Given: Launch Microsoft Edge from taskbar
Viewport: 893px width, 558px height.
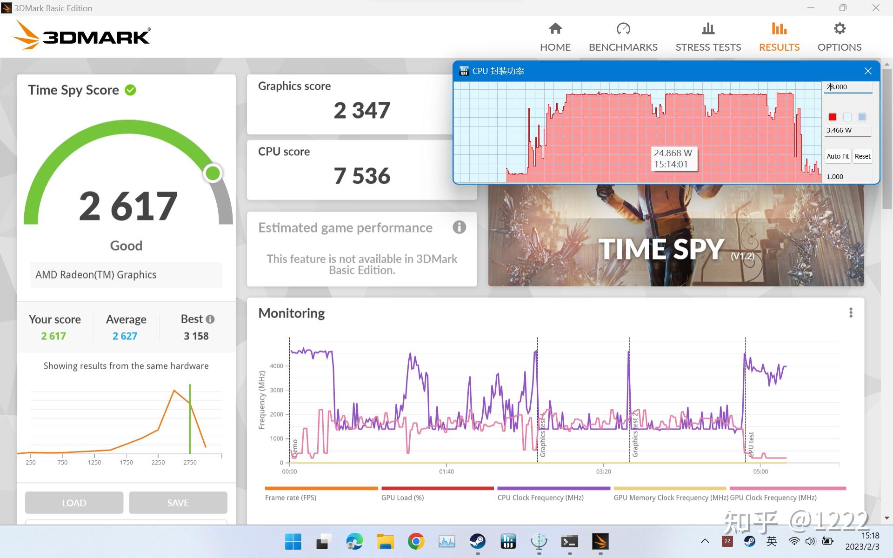Looking at the screenshot, I should [x=354, y=541].
